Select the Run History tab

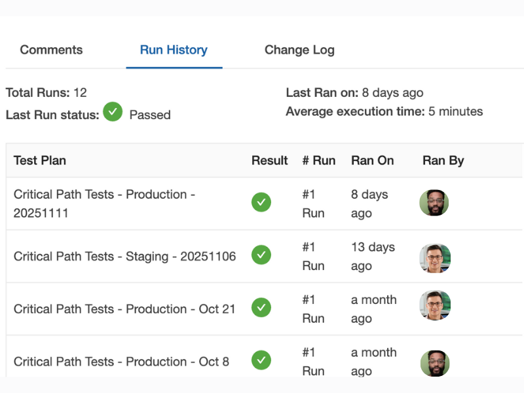pyautogui.click(x=174, y=49)
